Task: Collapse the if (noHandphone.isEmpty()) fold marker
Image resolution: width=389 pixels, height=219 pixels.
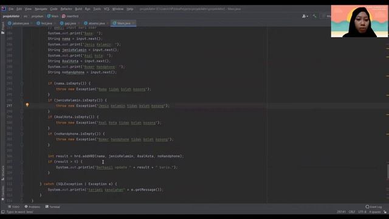Action: [22, 134]
